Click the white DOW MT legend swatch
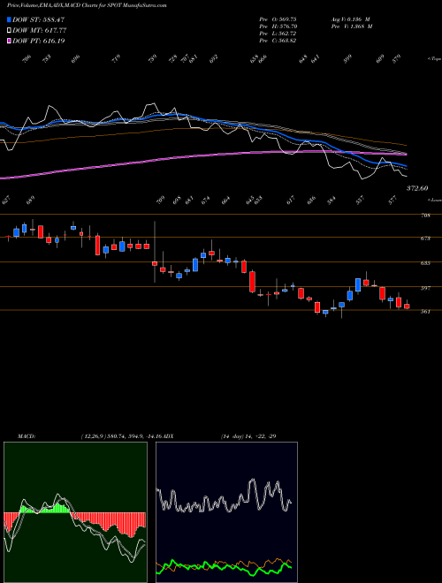Viewport: 442px width, 583px height. point(10,30)
